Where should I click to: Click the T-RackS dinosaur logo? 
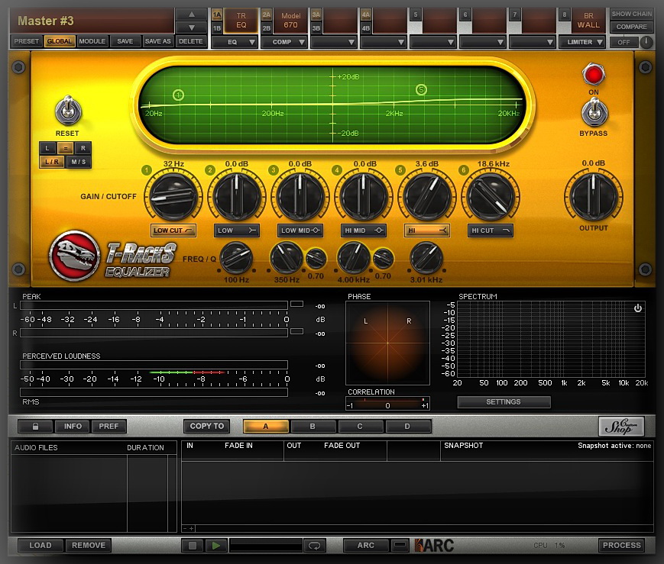pos(75,256)
